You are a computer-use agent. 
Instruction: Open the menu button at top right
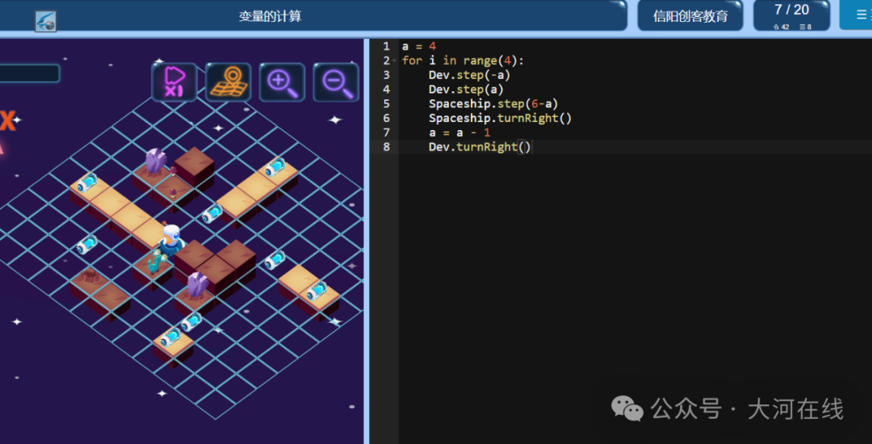(856, 15)
